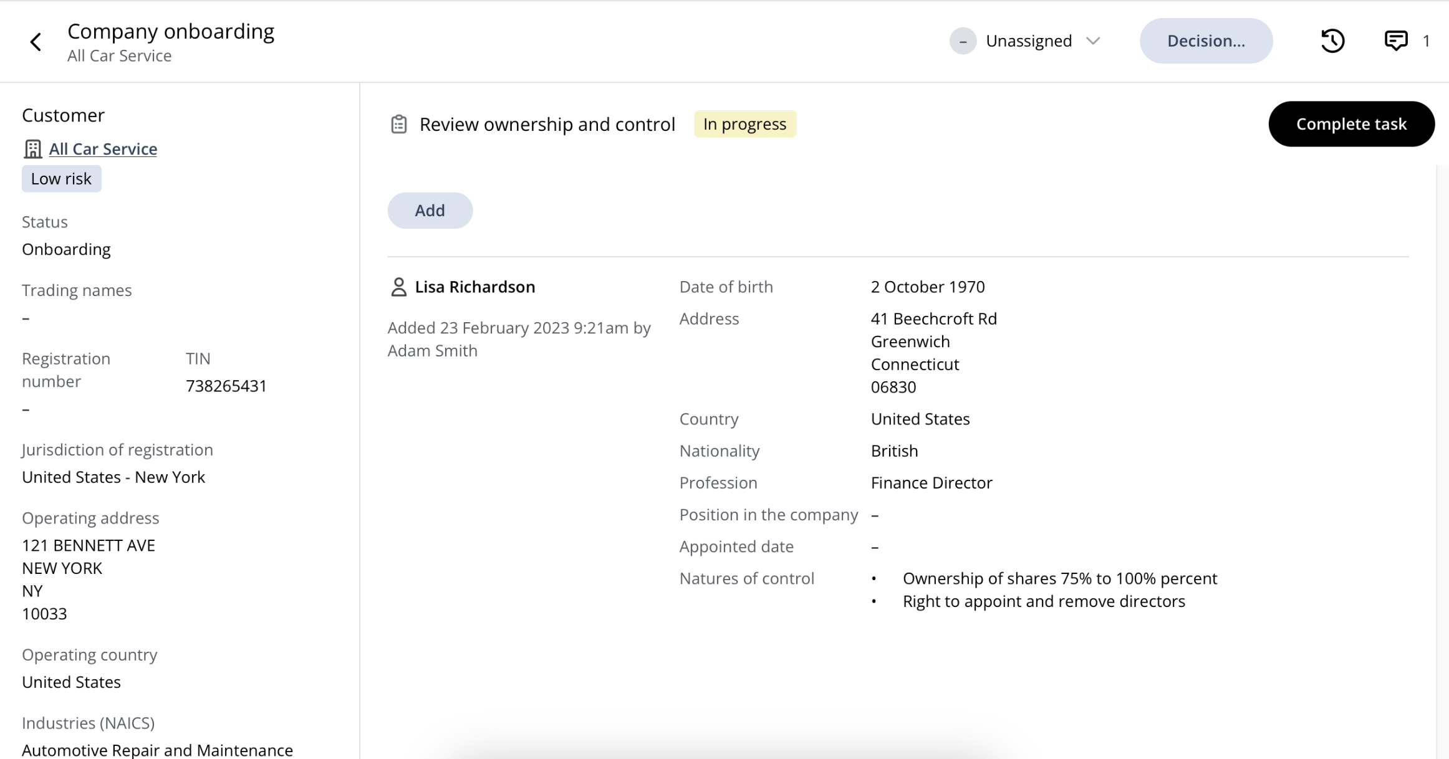Click the person profile icon for Lisa Richardson

pos(398,287)
